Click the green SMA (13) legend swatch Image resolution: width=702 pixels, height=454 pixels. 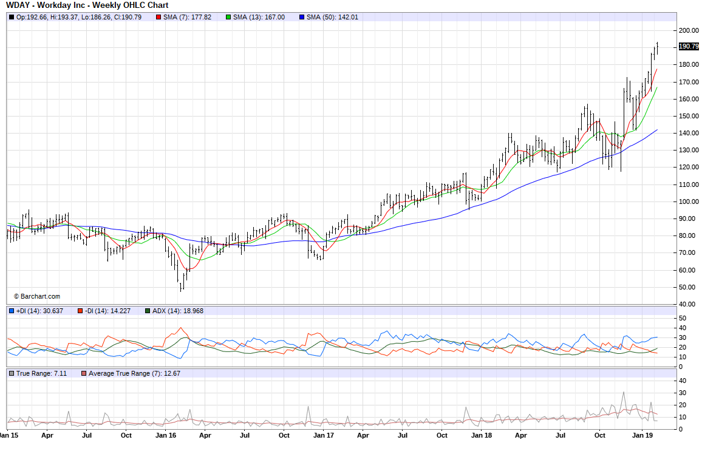point(228,18)
